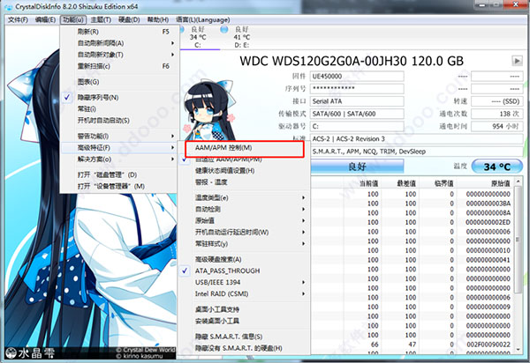530x363 pixels.
Task: Expand 自动检测 submenu
Action: pyautogui.click(x=244, y=210)
